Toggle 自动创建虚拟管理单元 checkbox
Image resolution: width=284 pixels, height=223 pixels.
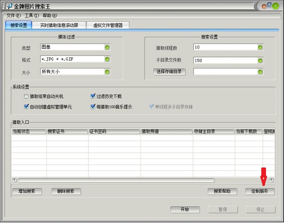coord(26,106)
